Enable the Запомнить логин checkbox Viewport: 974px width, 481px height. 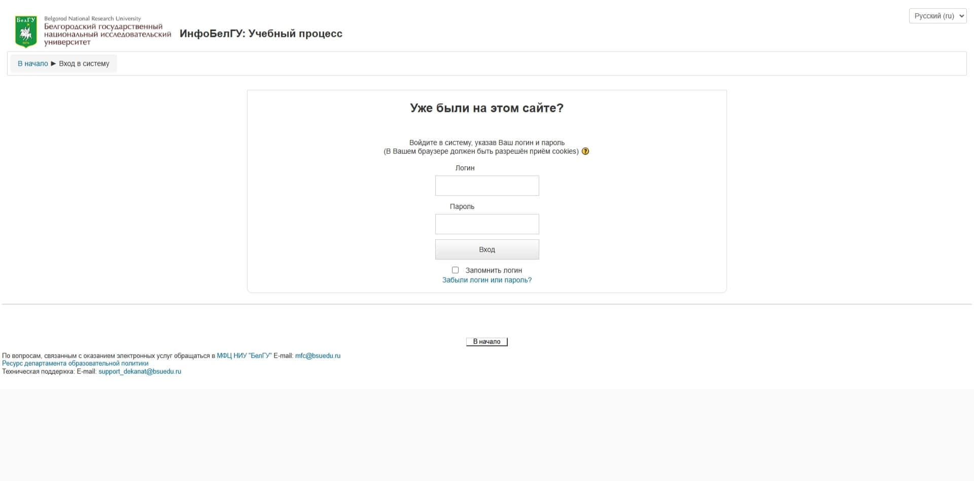click(455, 270)
